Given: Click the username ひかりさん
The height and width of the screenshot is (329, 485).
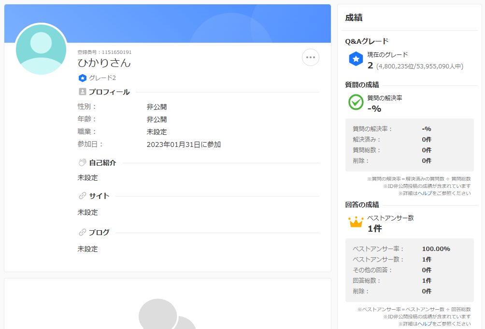Looking at the screenshot, I should 104,63.
